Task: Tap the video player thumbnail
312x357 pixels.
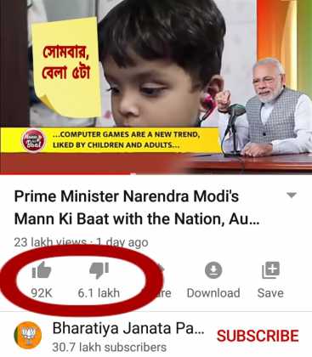Action: pos(156,87)
